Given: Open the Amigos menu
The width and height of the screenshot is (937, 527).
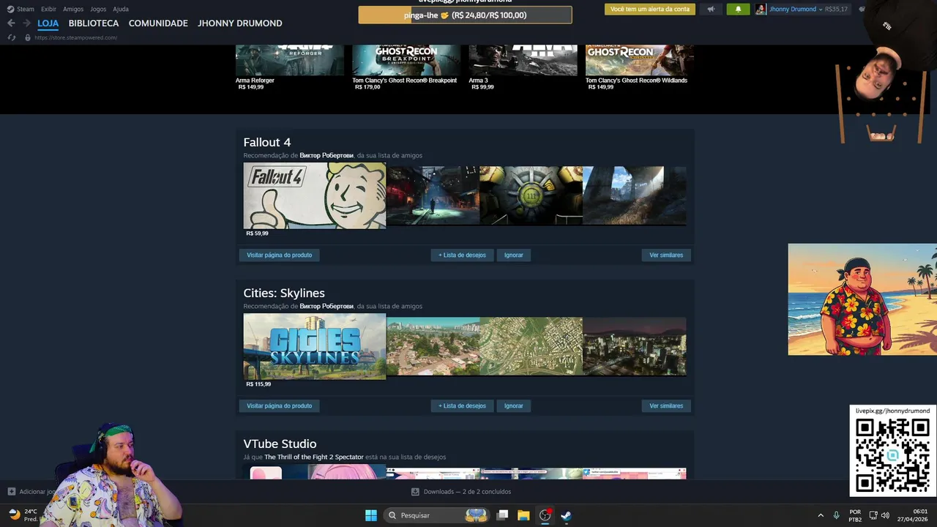Looking at the screenshot, I should point(73,10).
